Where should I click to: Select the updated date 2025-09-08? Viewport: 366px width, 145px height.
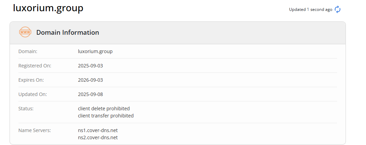[90, 94]
